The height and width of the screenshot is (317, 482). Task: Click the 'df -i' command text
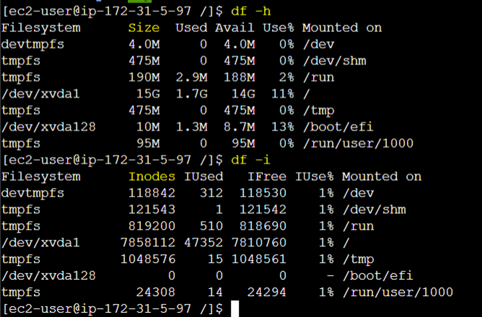(x=250, y=160)
